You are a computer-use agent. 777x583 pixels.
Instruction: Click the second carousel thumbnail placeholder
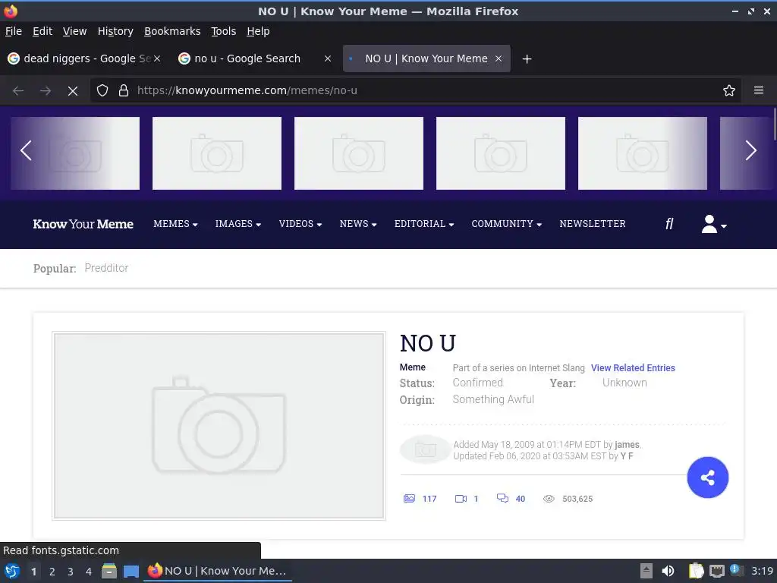[x=216, y=153]
